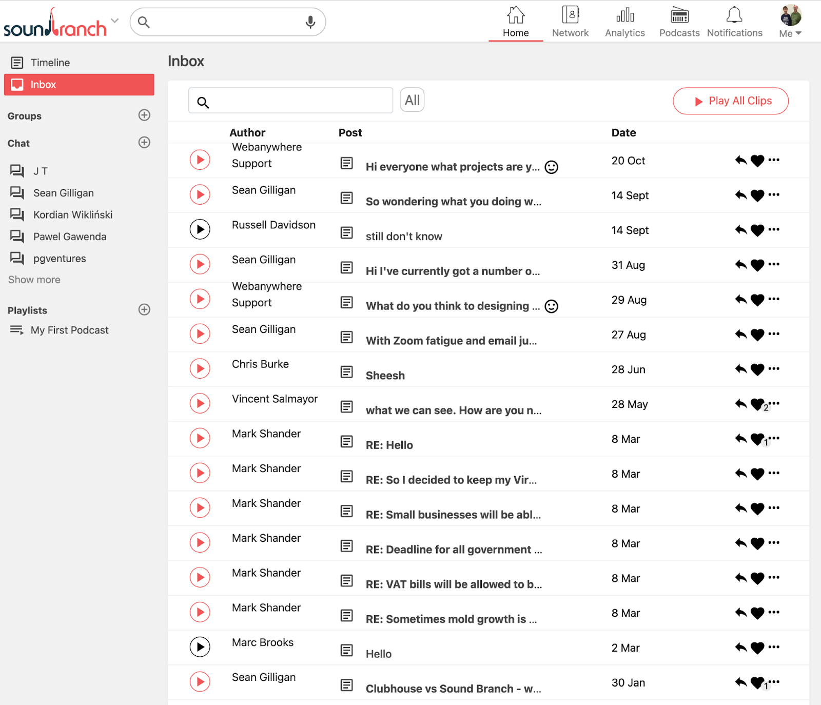Like the 20 Oct post
821x705 pixels.
point(757,161)
